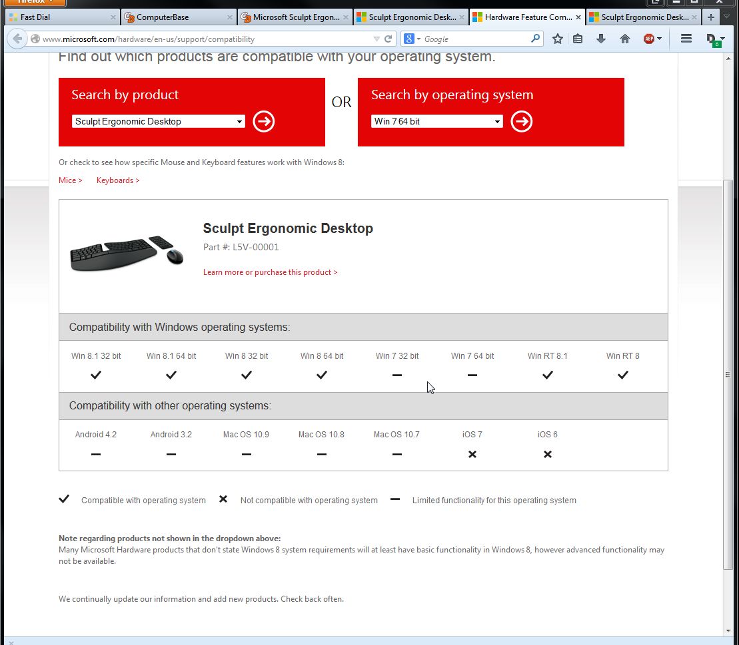Click Part #: L5V-00001 text
The width and height of the screenshot is (739, 645).
point(241,247)
